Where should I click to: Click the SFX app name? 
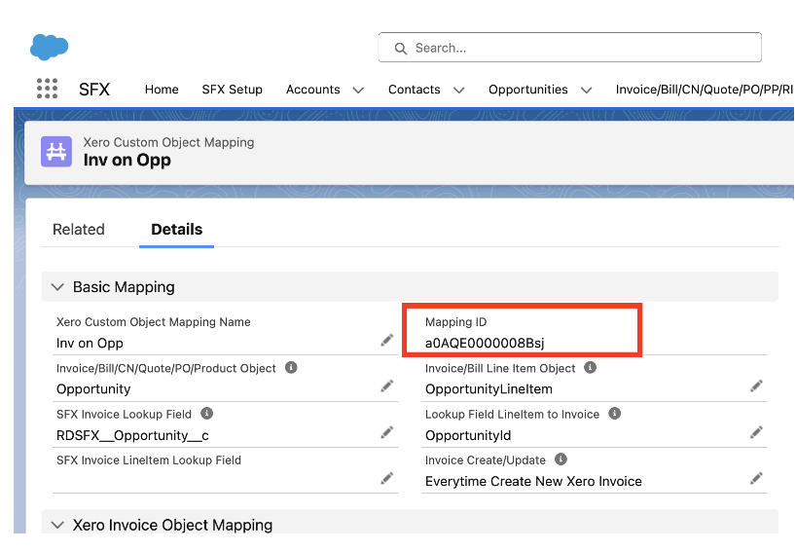click(94, 90)
